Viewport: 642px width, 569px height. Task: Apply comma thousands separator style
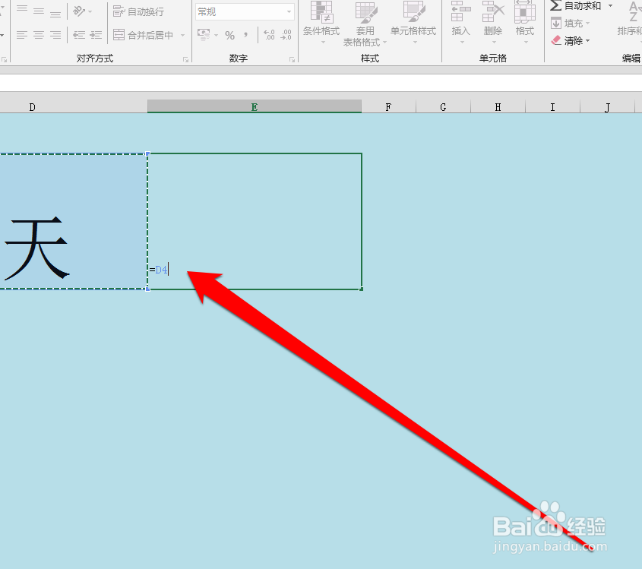245,35
